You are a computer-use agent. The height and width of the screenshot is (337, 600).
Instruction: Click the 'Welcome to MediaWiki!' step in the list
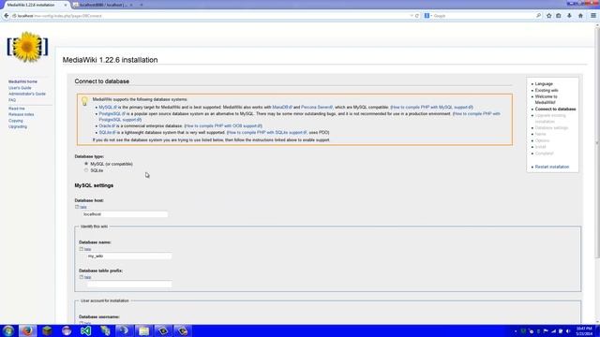click(546, 100)
